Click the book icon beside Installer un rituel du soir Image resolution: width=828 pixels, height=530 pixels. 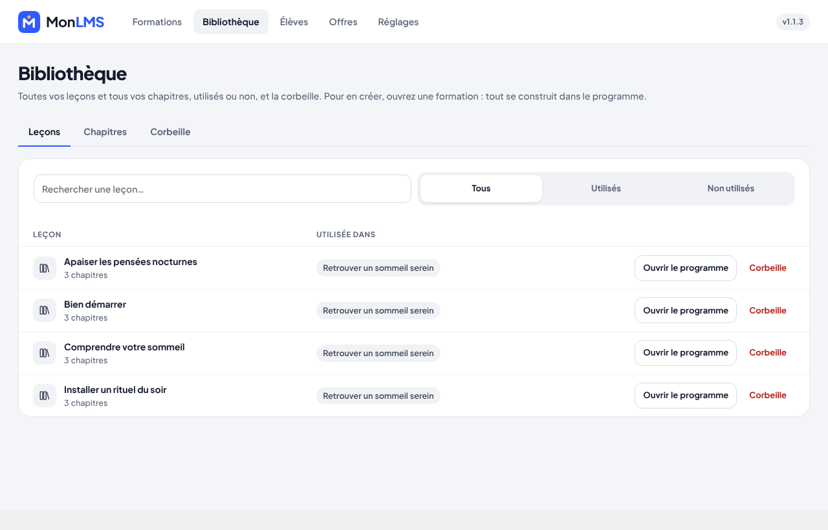[45, 396]
